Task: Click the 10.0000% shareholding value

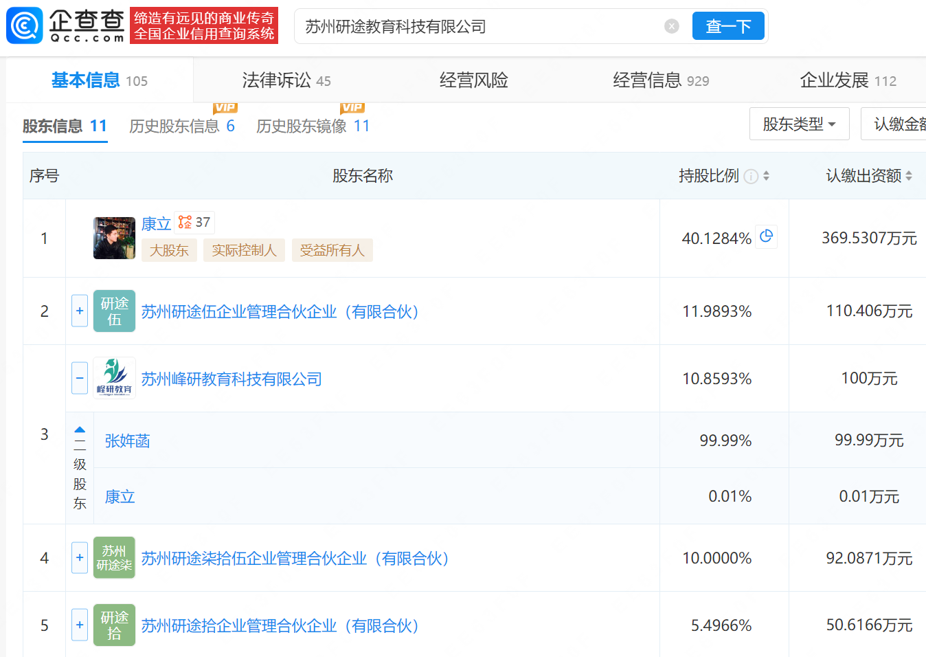Action: pos(717,558)
